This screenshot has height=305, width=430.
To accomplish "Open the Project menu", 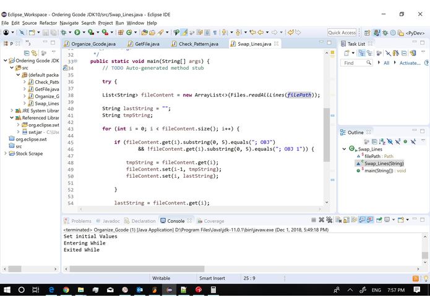I will [106, 23].
